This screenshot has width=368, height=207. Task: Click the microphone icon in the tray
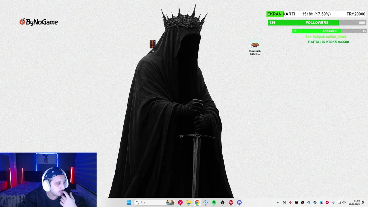tap(333, 202)
